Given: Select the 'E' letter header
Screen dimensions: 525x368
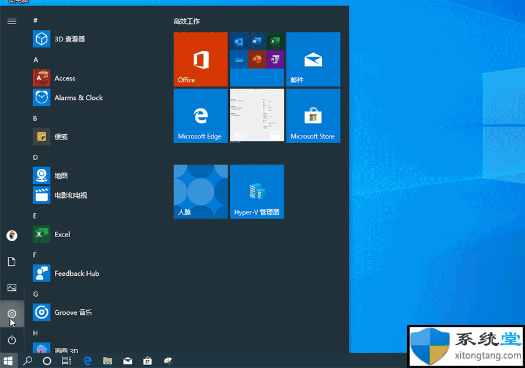Looking at the screenshot, I should (x=35, y=216).
